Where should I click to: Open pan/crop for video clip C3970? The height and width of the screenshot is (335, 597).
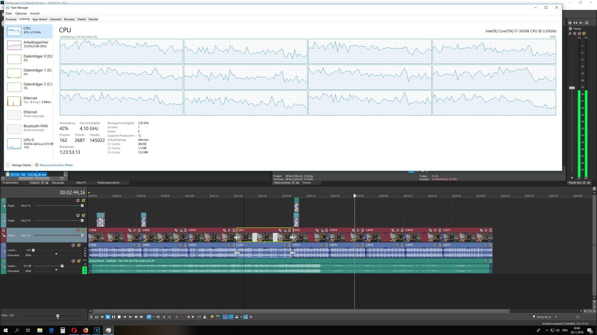pyautogui.click(x=224, y=230)
